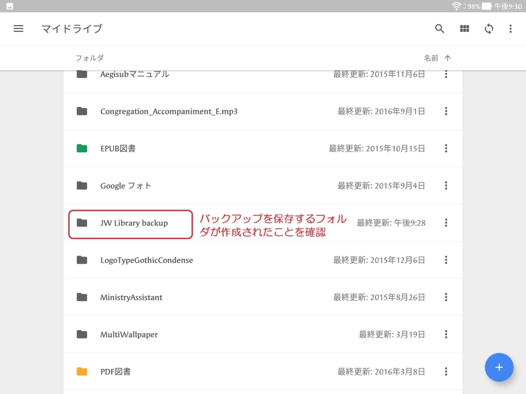526x394 pixels.
Task: Open the MinistryAssistant folder
Action: point(131,298)
